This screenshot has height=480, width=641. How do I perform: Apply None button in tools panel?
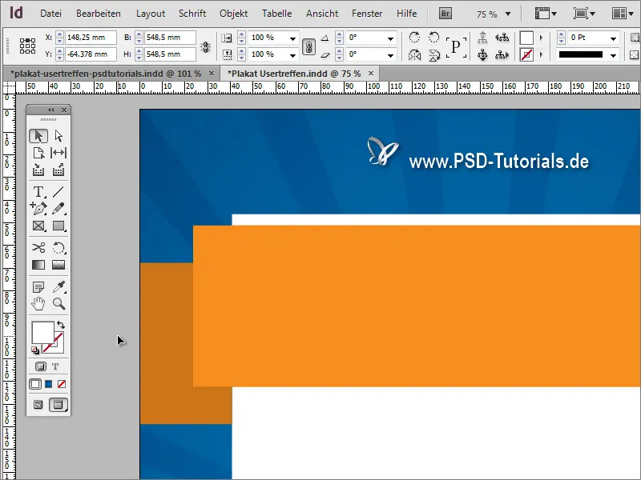click(62, 384)
